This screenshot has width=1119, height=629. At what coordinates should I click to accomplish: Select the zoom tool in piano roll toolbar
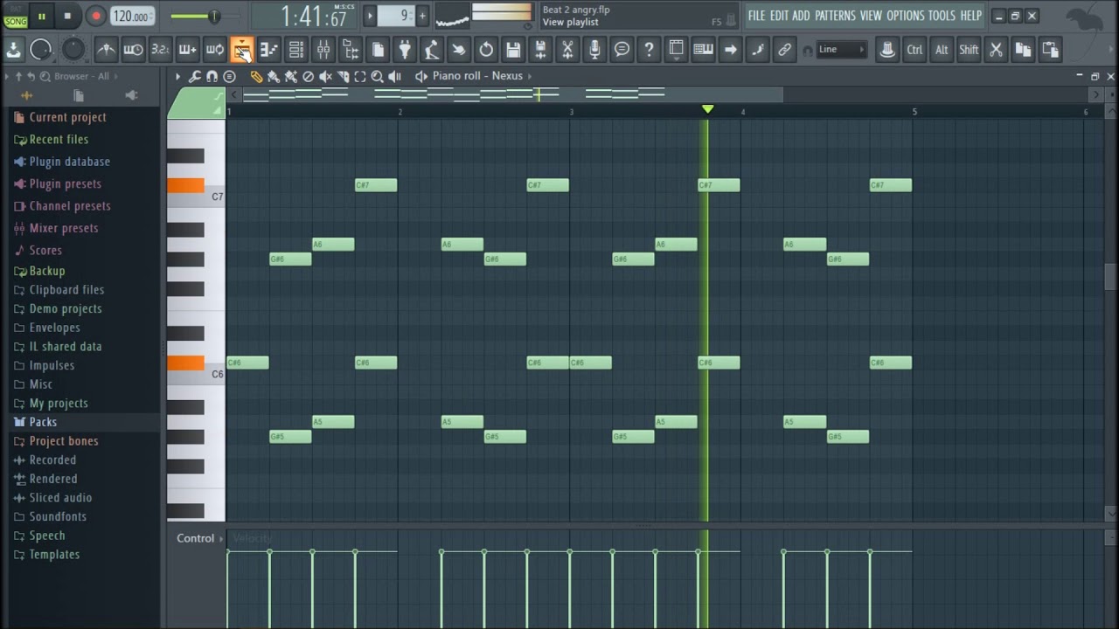[377, 77]
